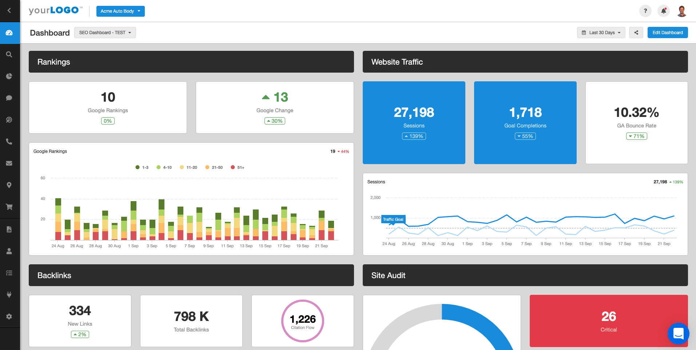Image resolution: width=696 pixels, height=350 pixels.
Task: Open the user avatar menu
Action: (x=682, y=11)
